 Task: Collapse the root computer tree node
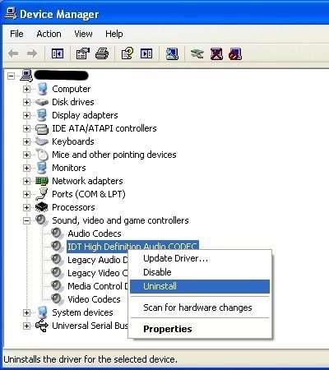[x=11, y=76]
